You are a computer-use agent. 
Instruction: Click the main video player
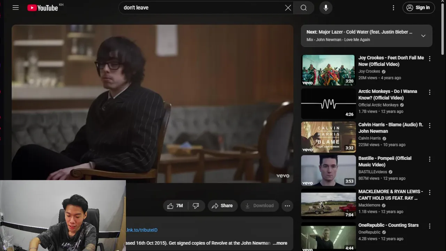pyautogui.click(x=152, y=104)
